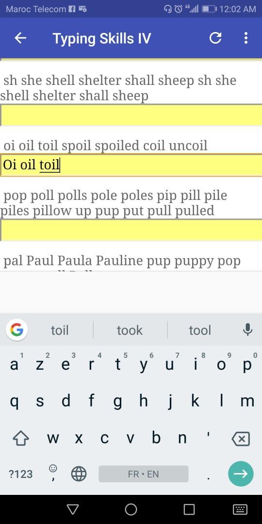Switch to the ?123 symbols keyboard
Screen dimensions: 262x524
click(21, 474)
